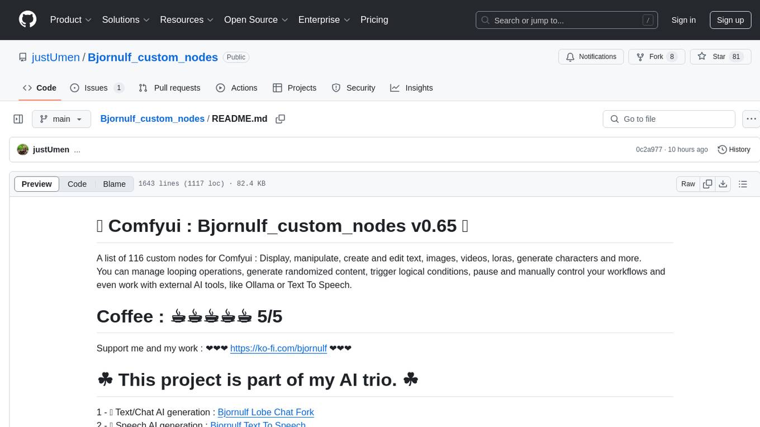This screenshot has height=427, width=760.
Task: Expand the Resources menu
Action: 187,20
